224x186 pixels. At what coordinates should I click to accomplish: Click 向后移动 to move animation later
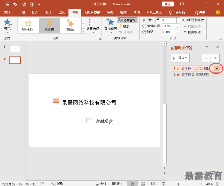click(x=192, y=32)
